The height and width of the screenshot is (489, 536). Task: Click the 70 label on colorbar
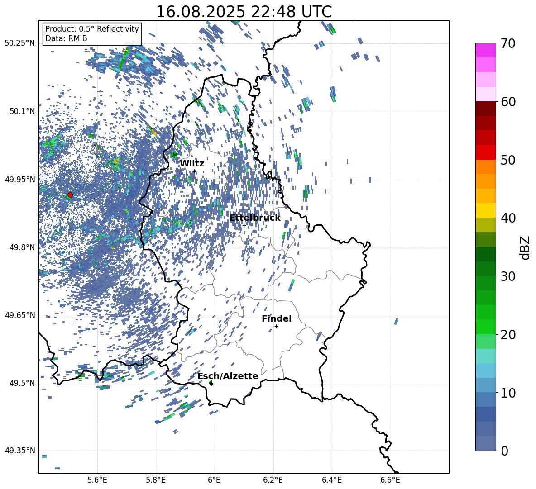pyautogui.click(x=508, y=43)
